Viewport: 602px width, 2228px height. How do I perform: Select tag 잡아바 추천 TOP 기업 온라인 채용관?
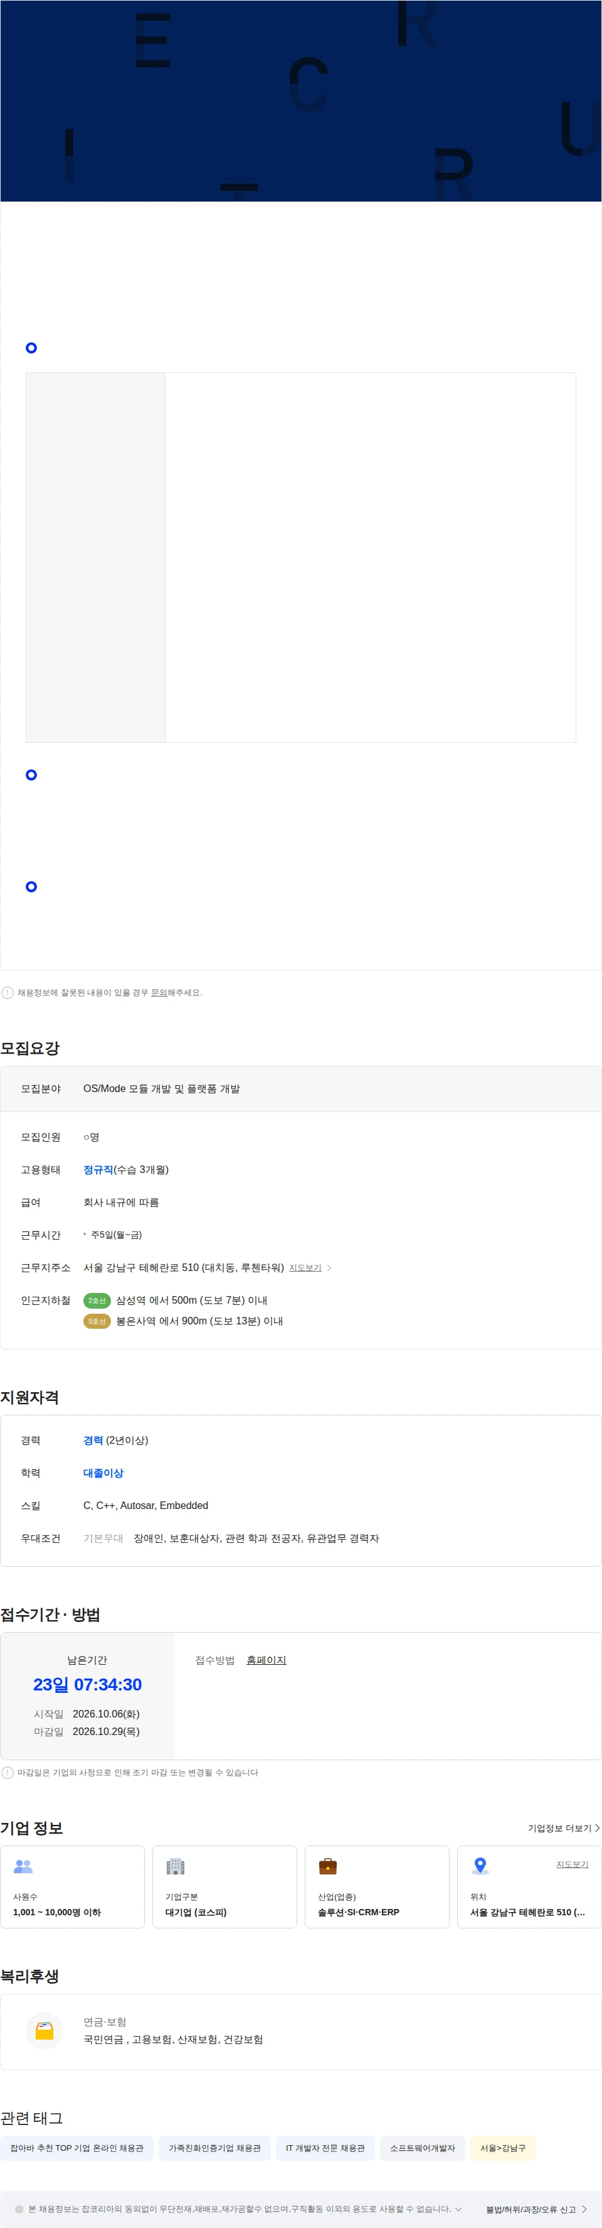click(77, 2148)
